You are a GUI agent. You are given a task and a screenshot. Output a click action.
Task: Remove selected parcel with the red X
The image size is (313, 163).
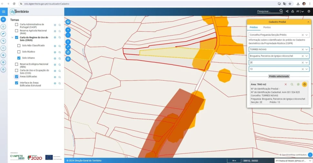[x=286, y=84]
